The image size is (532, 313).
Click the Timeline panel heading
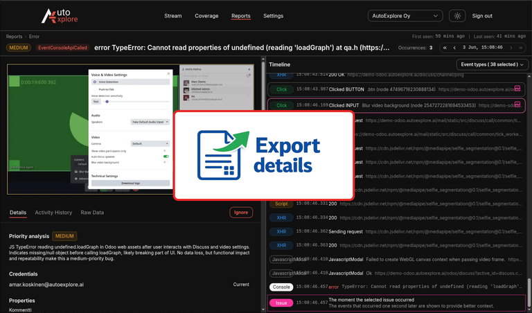(280, 64)
